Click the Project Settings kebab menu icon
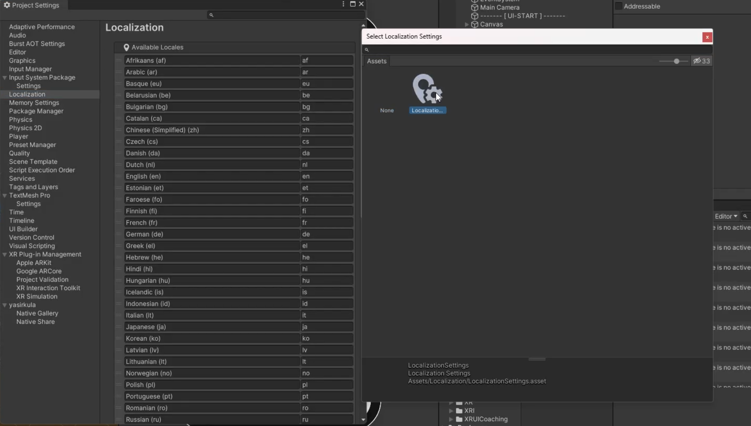 click(343, 4)
